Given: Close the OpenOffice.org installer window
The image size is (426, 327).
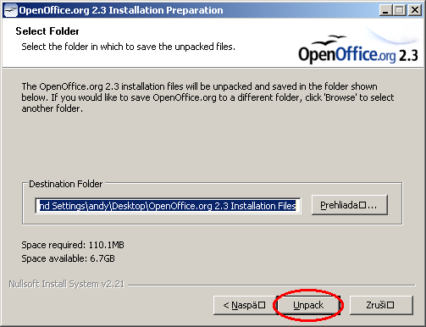Looking at the screenshot, I should click(415, 10).
